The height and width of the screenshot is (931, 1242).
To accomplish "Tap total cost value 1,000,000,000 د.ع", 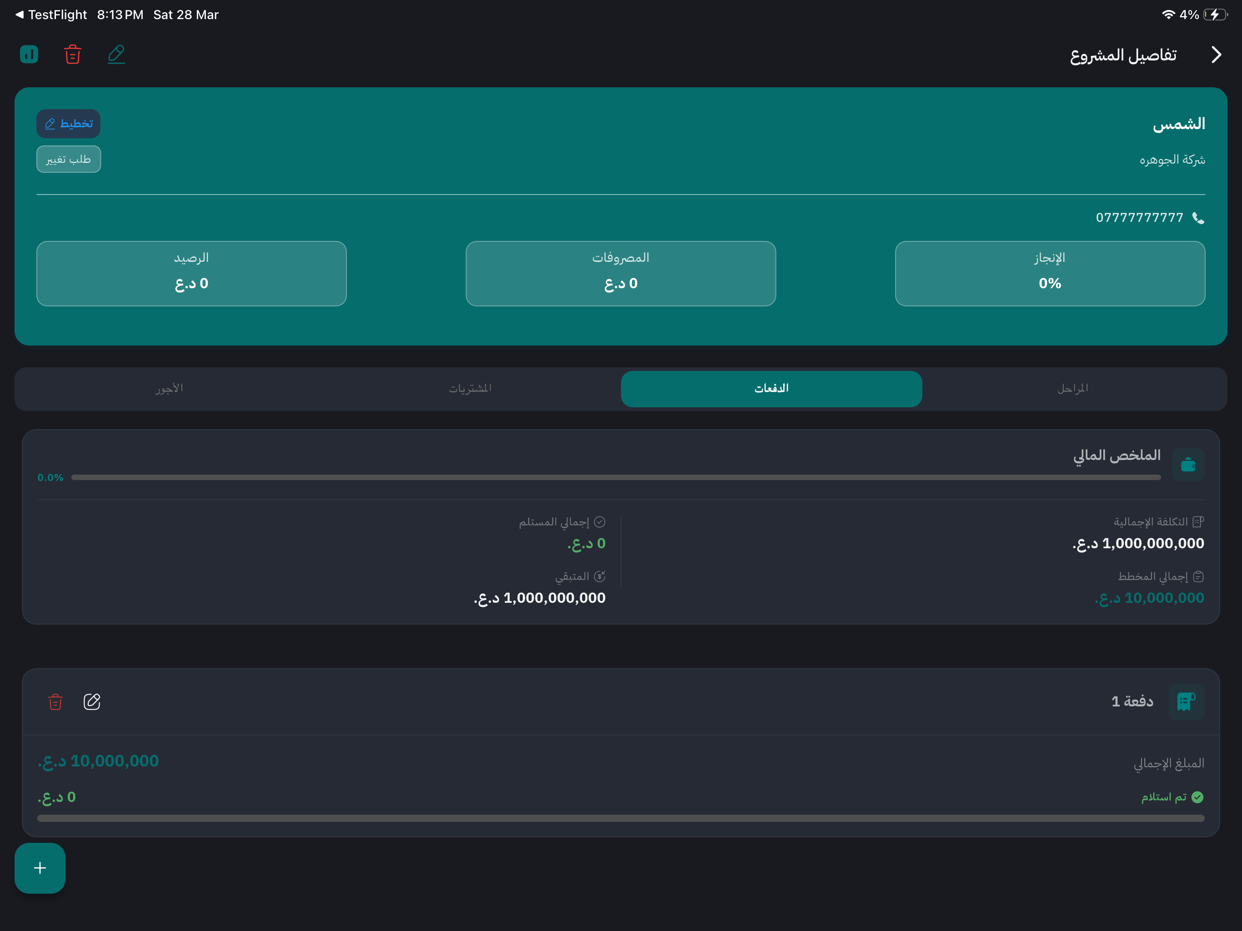I will [x=1138, y=544].
